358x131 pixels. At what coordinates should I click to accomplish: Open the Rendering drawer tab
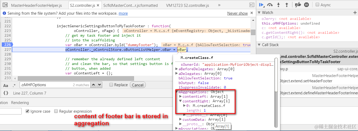(x=20, y=103)
